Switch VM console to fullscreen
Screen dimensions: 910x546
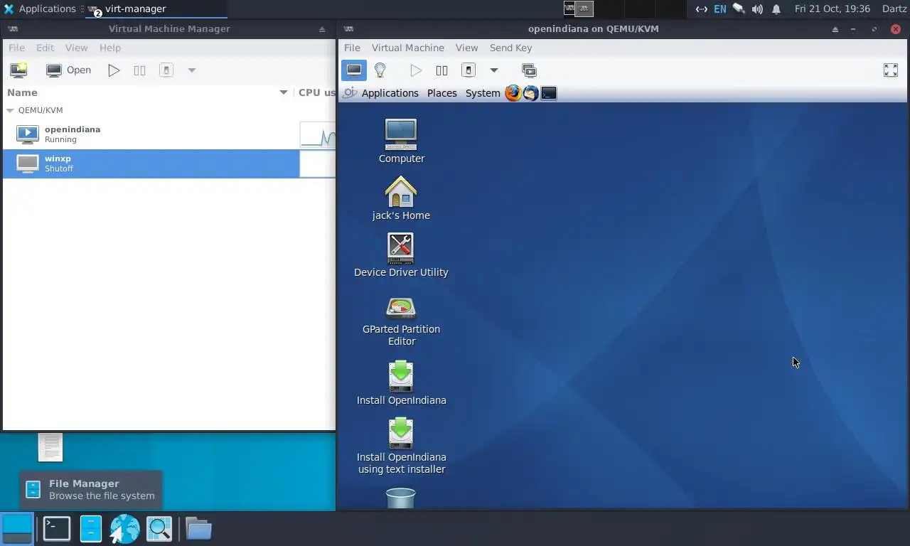coord(890,70)
